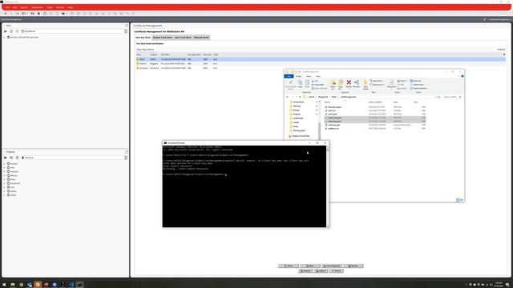The image size is (513, 288).
Task: Click the Command Prompt taskbar icon
Action: point(79,285)
